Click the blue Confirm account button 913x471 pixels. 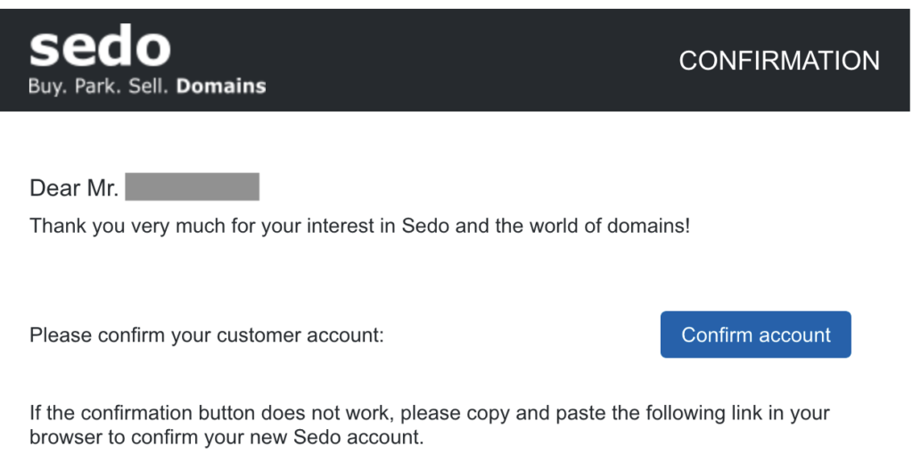coord(755,335)
